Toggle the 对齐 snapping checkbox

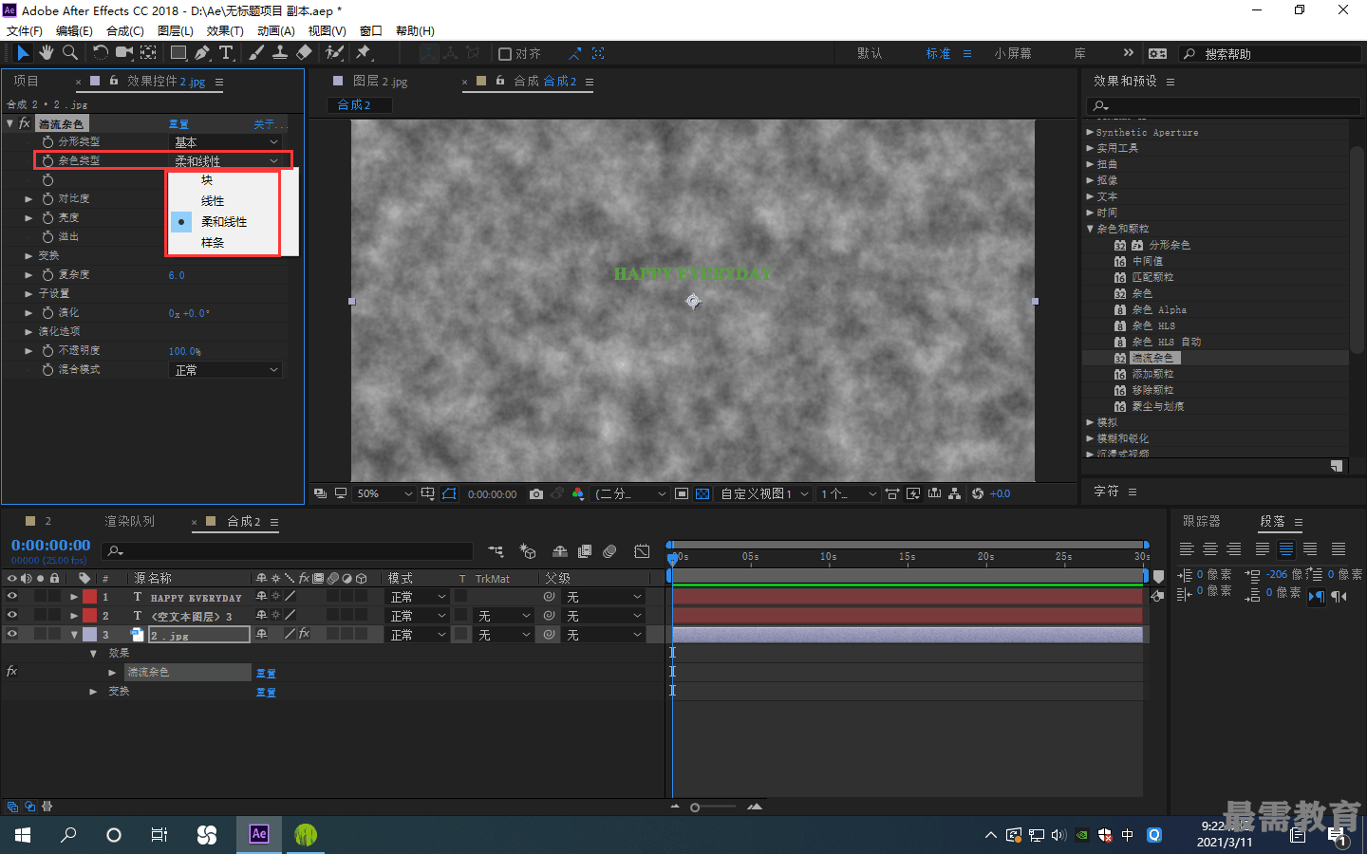point(505,54)
